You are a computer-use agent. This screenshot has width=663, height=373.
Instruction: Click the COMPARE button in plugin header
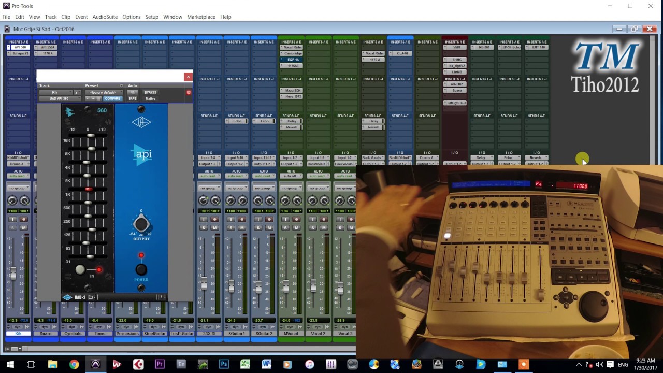(112, 98)
